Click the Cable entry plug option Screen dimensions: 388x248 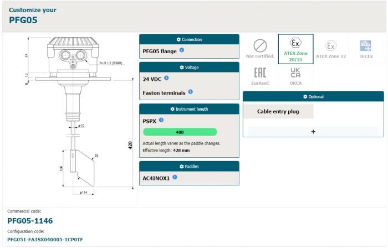[278, 111]
